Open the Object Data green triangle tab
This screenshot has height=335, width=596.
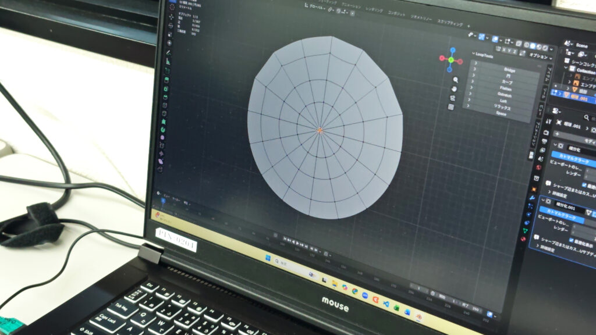pyautogui.click(x=524, y=230)
